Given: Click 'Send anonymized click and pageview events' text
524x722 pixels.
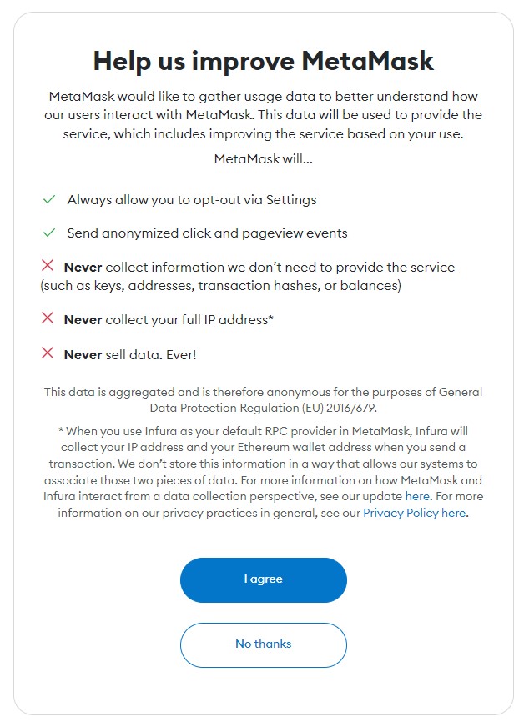Looking at the screenshot, I should (208, 233).
